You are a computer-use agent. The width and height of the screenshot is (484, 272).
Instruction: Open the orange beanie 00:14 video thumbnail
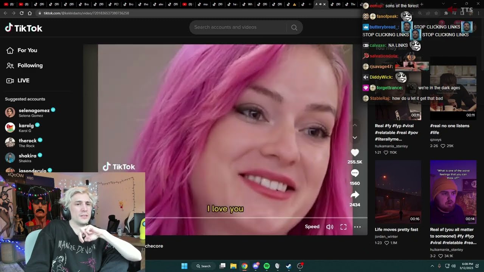pos(453,192)
